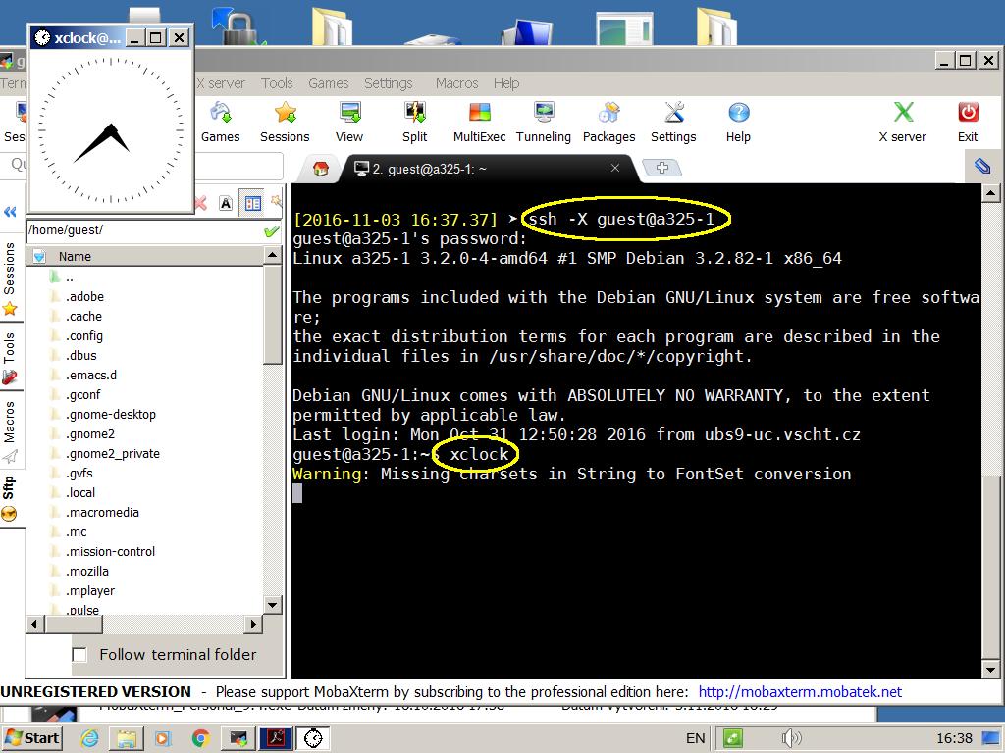
Task: Click the home tab icon
Action: (321, 169)
